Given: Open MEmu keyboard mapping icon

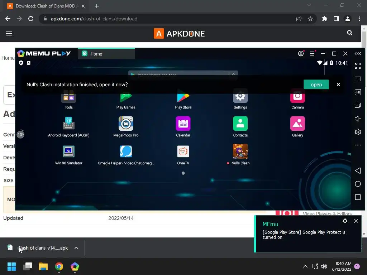Looking at the screenshot, I should coord(358,79).
